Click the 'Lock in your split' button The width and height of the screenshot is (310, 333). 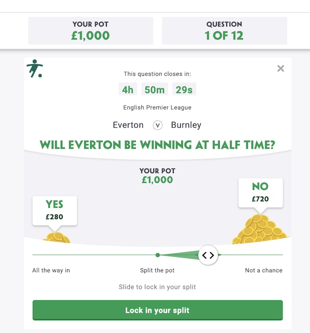pos(157,310)
